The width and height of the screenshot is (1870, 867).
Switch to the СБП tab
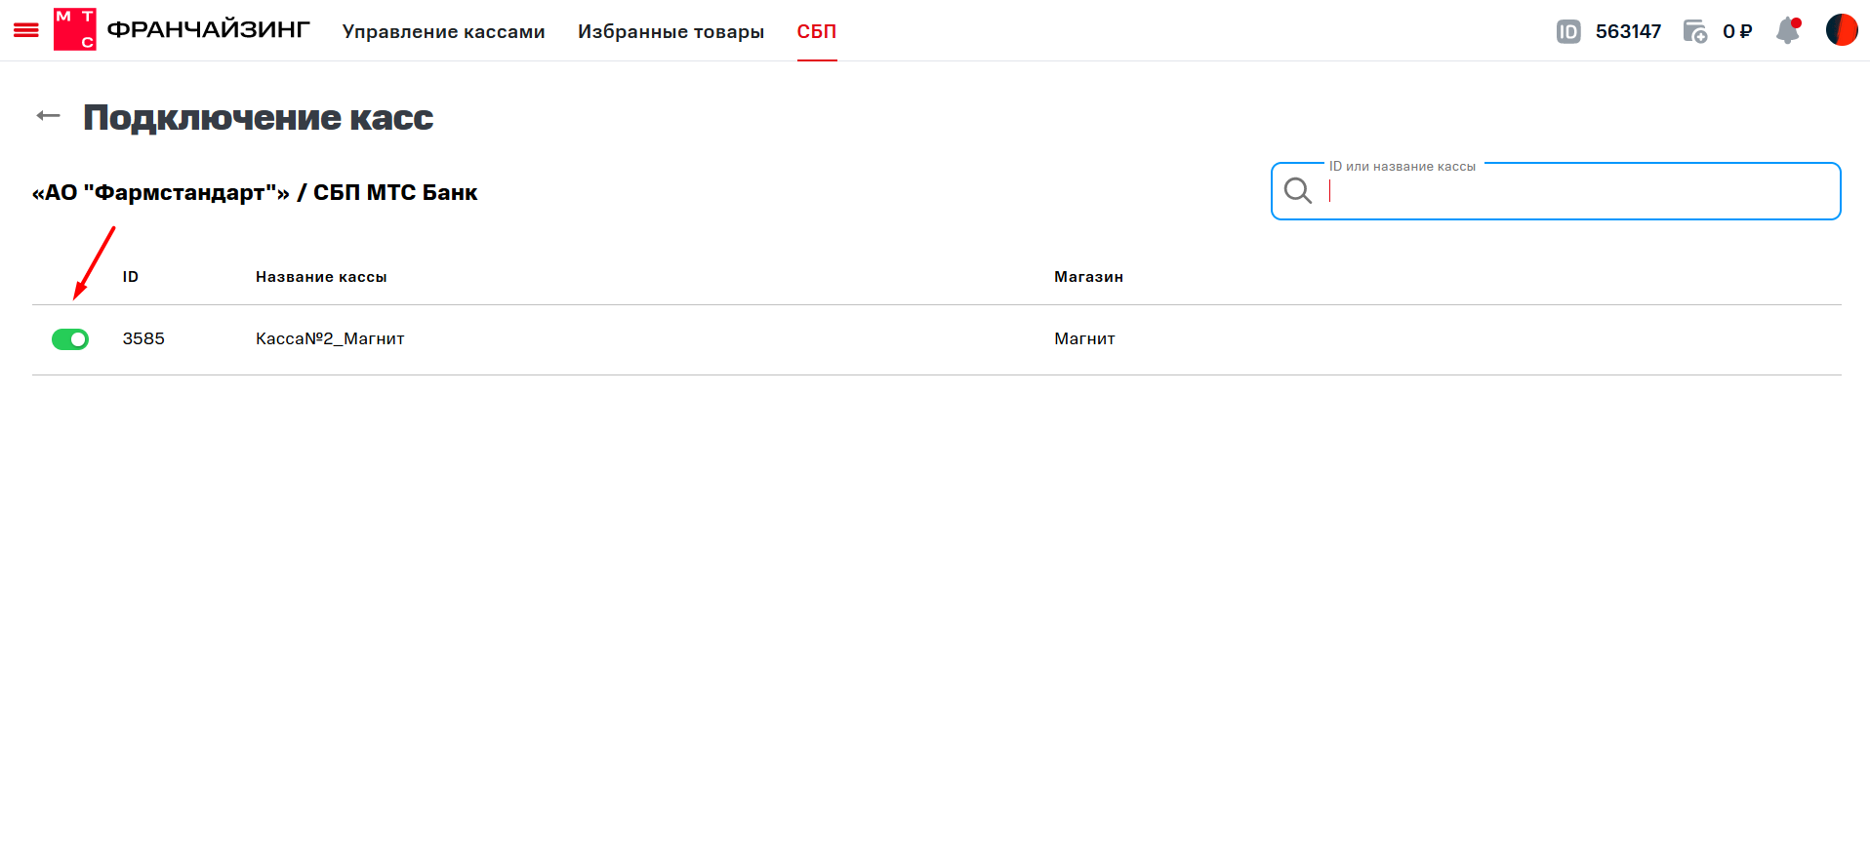point(817,31)
